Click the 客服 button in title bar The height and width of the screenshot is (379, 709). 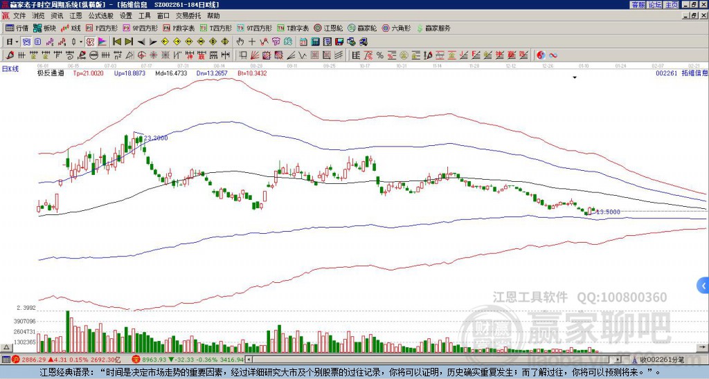pos(638,5)
